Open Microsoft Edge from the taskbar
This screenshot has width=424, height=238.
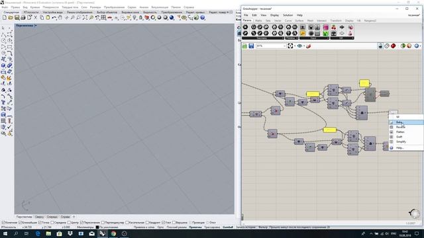point(38,233)
